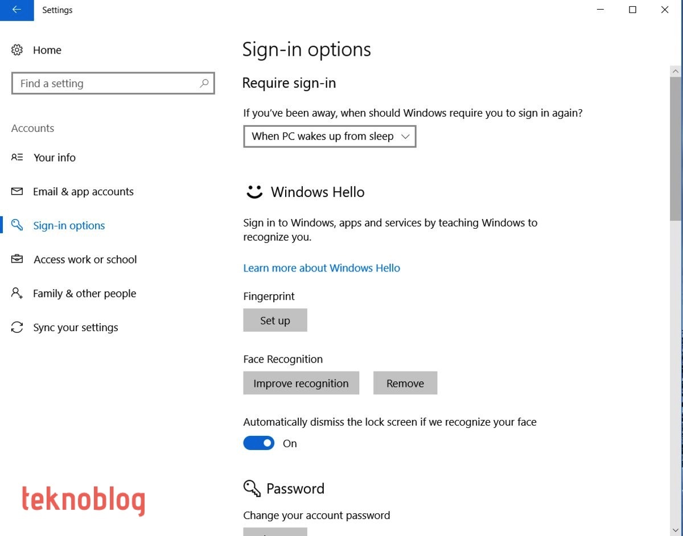Image resolution: width=683 pixels, height=536 pixels.
Task: Click the search magnifier icon
Action: point(204,83)
